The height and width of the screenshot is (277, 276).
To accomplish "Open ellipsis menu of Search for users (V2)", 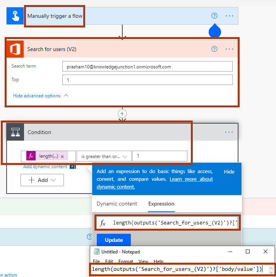I will tap(229, 49).
